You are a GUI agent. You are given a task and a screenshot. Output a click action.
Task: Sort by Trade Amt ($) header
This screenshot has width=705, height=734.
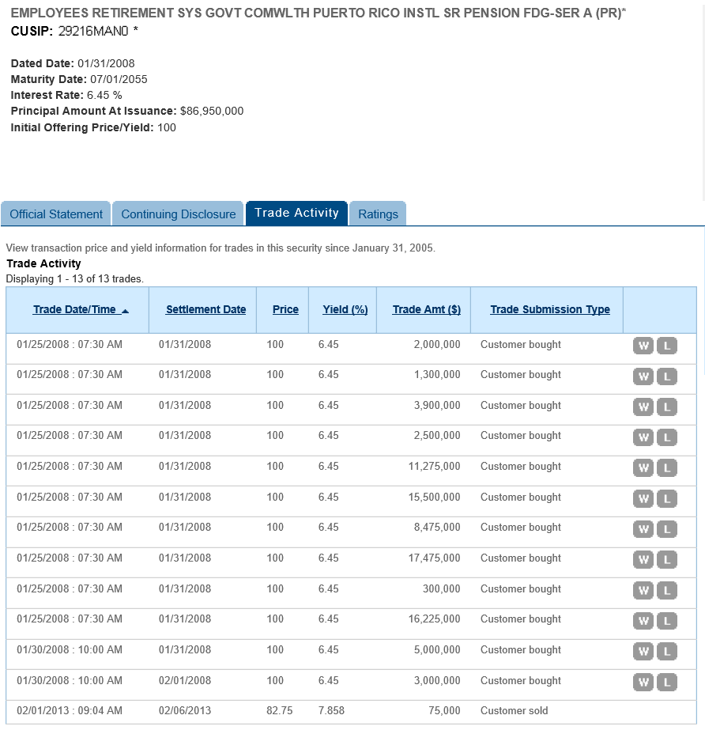pos(427,309)
